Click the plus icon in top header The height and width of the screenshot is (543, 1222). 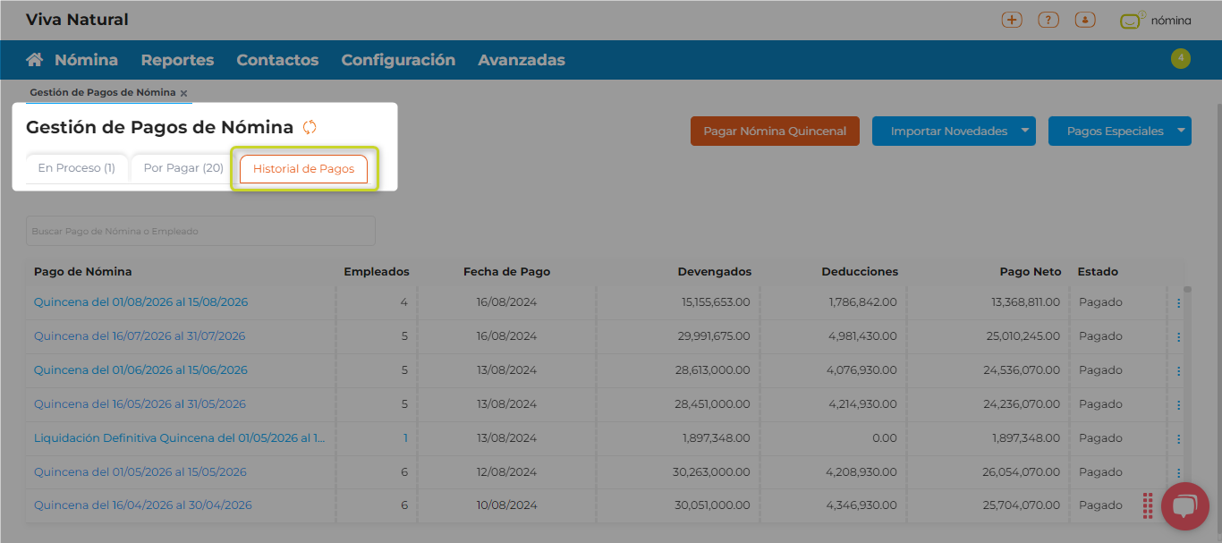(1012, 20)
